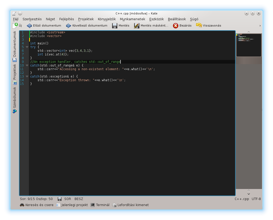273x220 pixels.
Task: Open the Szimbólumok side panel
Action: pyautogui.click(x=15, y=100)
